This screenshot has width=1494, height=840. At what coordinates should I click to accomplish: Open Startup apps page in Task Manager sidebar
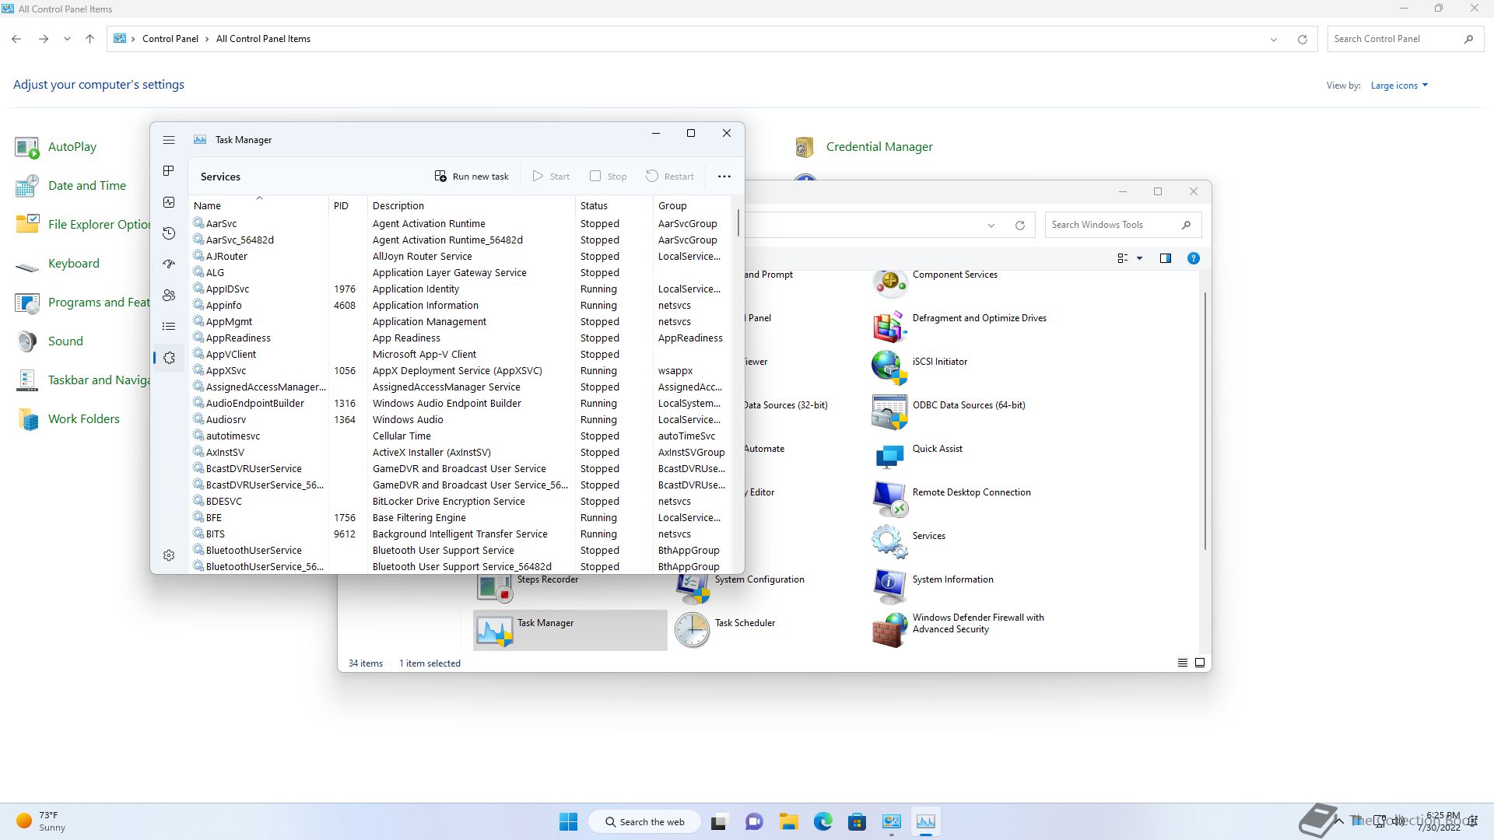(x=169, y=264)
